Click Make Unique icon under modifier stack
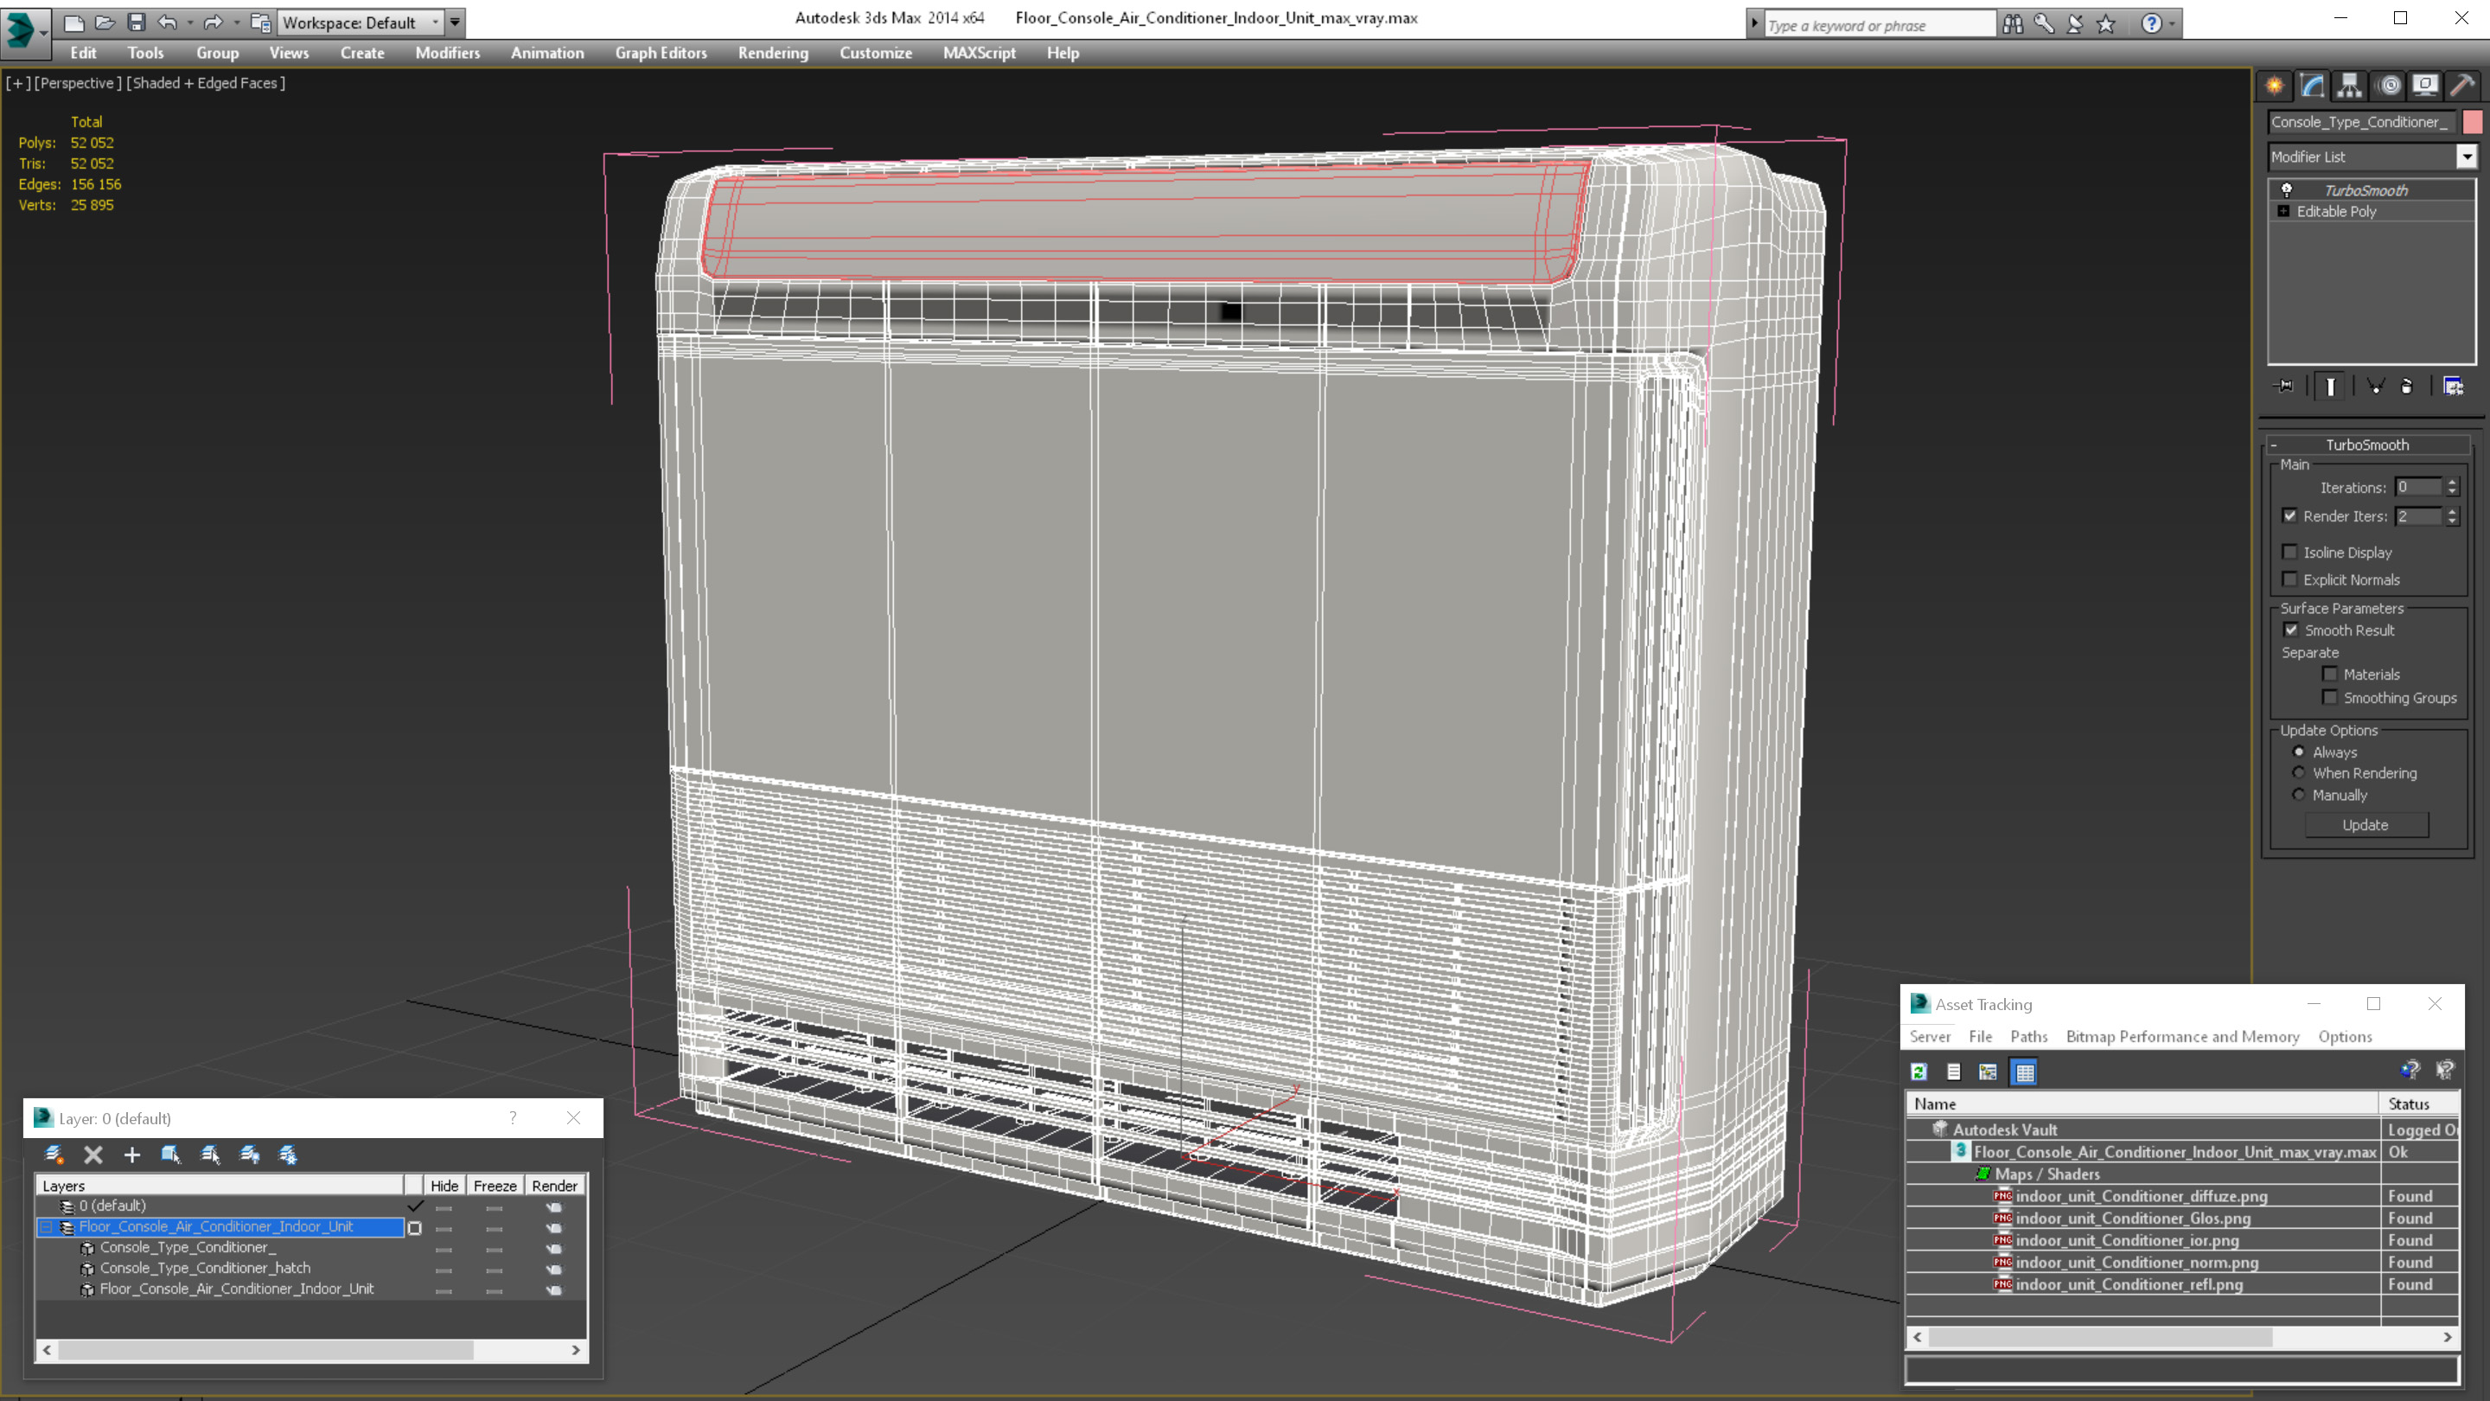 (x=2375, y=387)
